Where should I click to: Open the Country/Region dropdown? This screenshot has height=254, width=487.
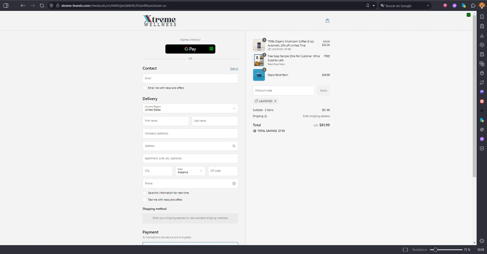190,108
